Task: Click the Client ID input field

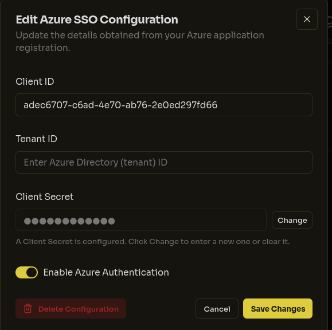Action: click(164, 105)
